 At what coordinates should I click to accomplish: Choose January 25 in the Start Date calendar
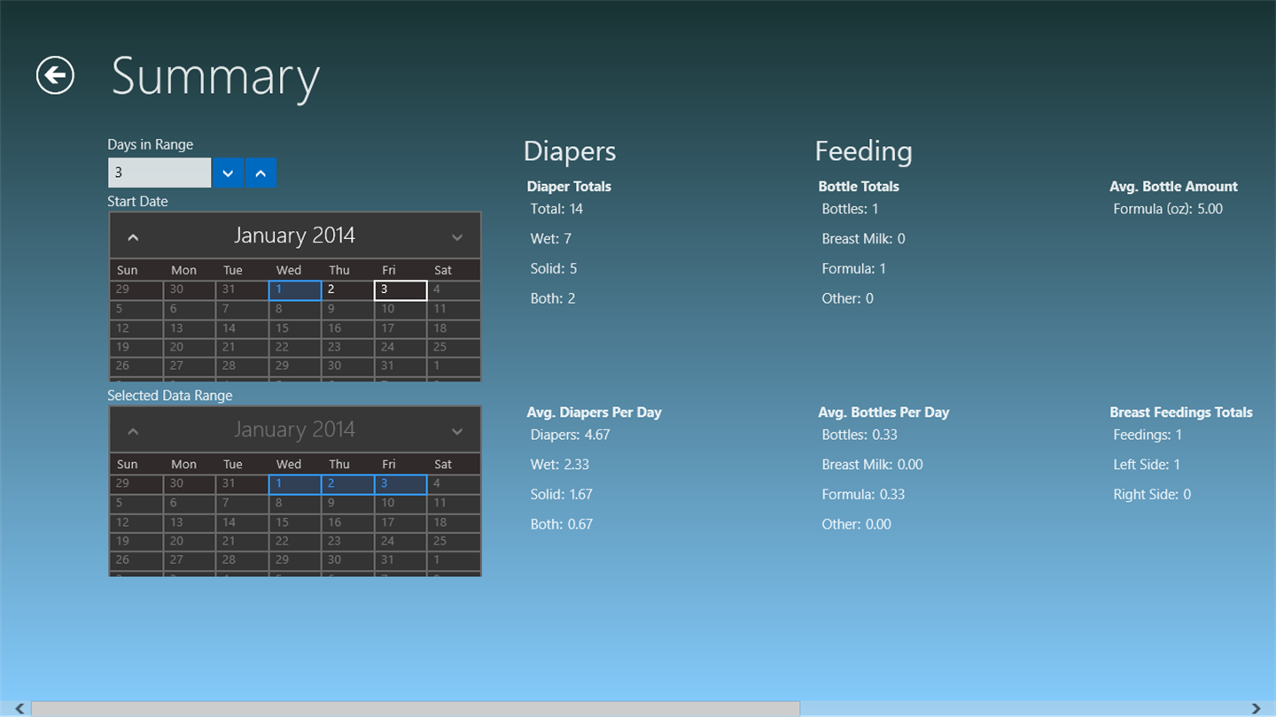[x=454, y=347]
